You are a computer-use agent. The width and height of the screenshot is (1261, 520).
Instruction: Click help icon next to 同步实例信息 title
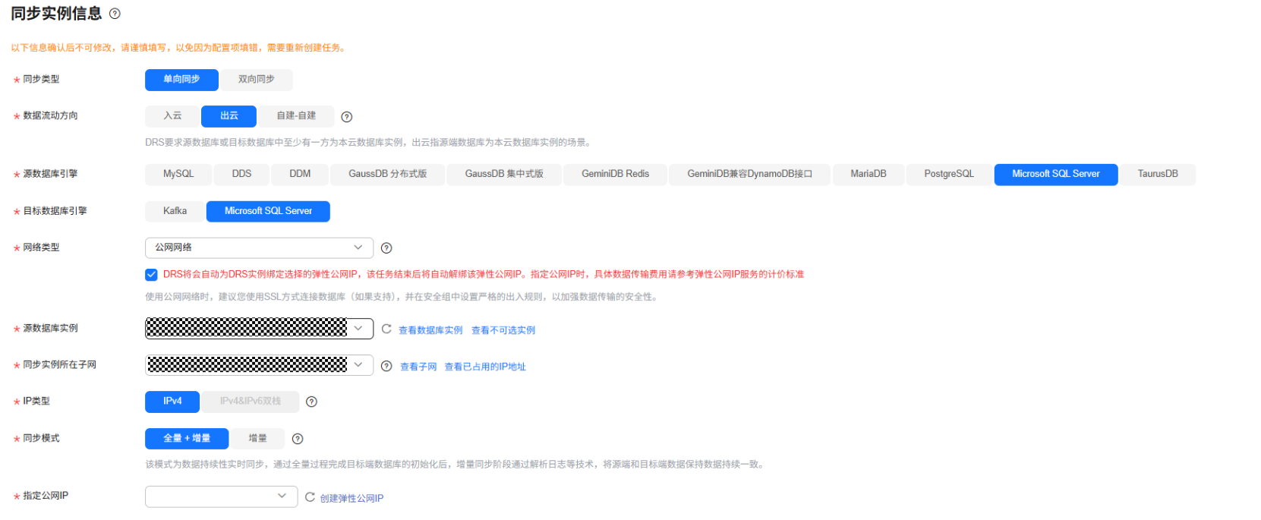115,14
